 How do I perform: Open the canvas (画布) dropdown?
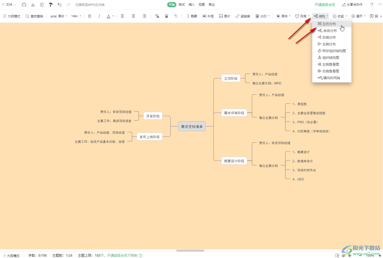pyautogui.click(x=284, y=16)
